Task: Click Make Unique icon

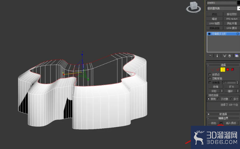Action: (x=225, y=56)
